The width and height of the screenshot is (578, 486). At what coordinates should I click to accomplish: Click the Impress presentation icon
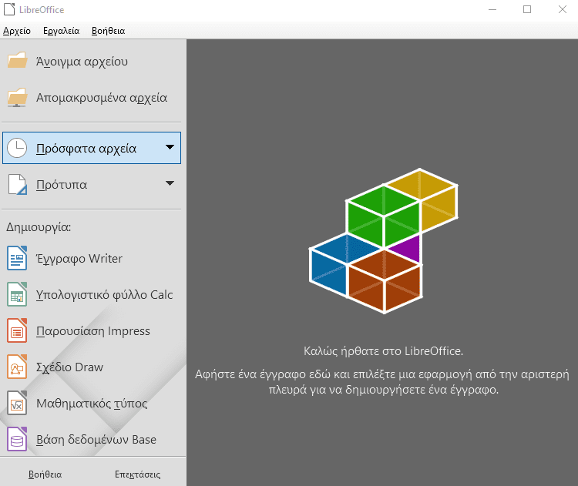[17, 330]
